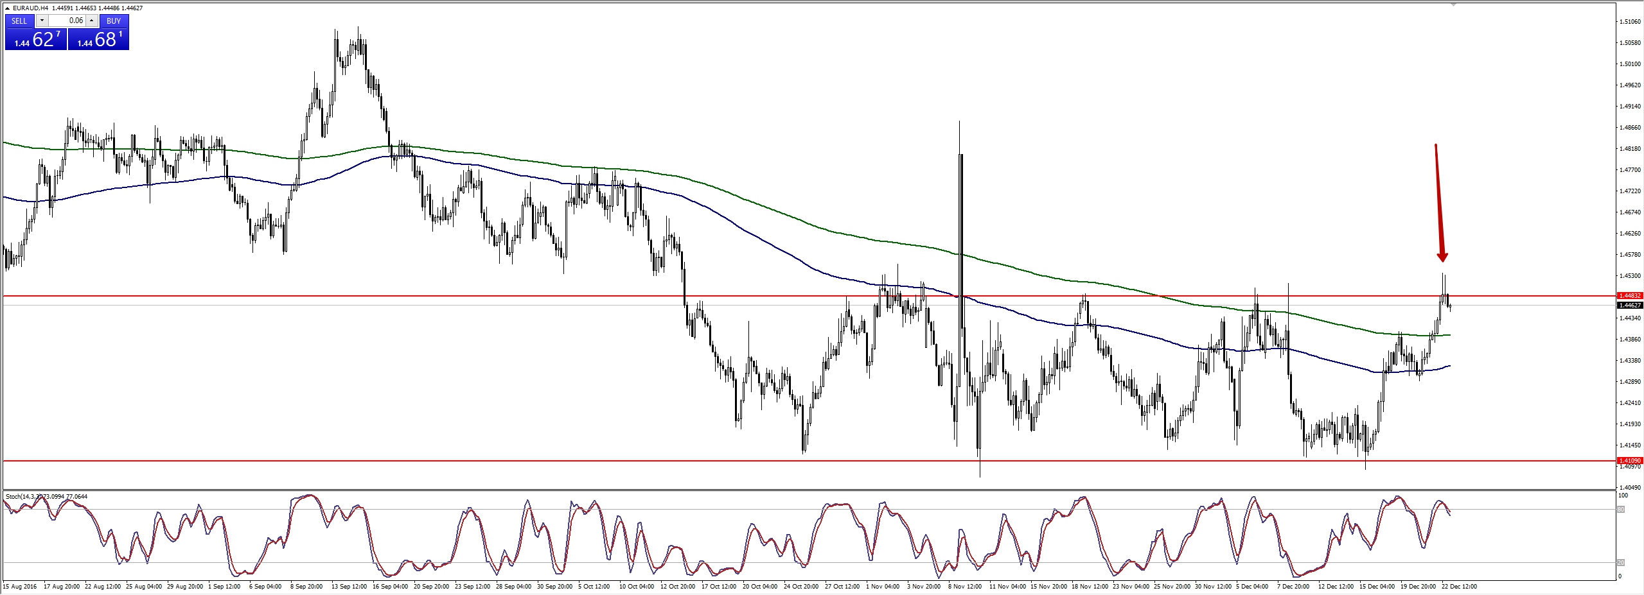Click the 12 Dec 12:00 date label
1644x595 pixels.
(x=1336, y=587)
